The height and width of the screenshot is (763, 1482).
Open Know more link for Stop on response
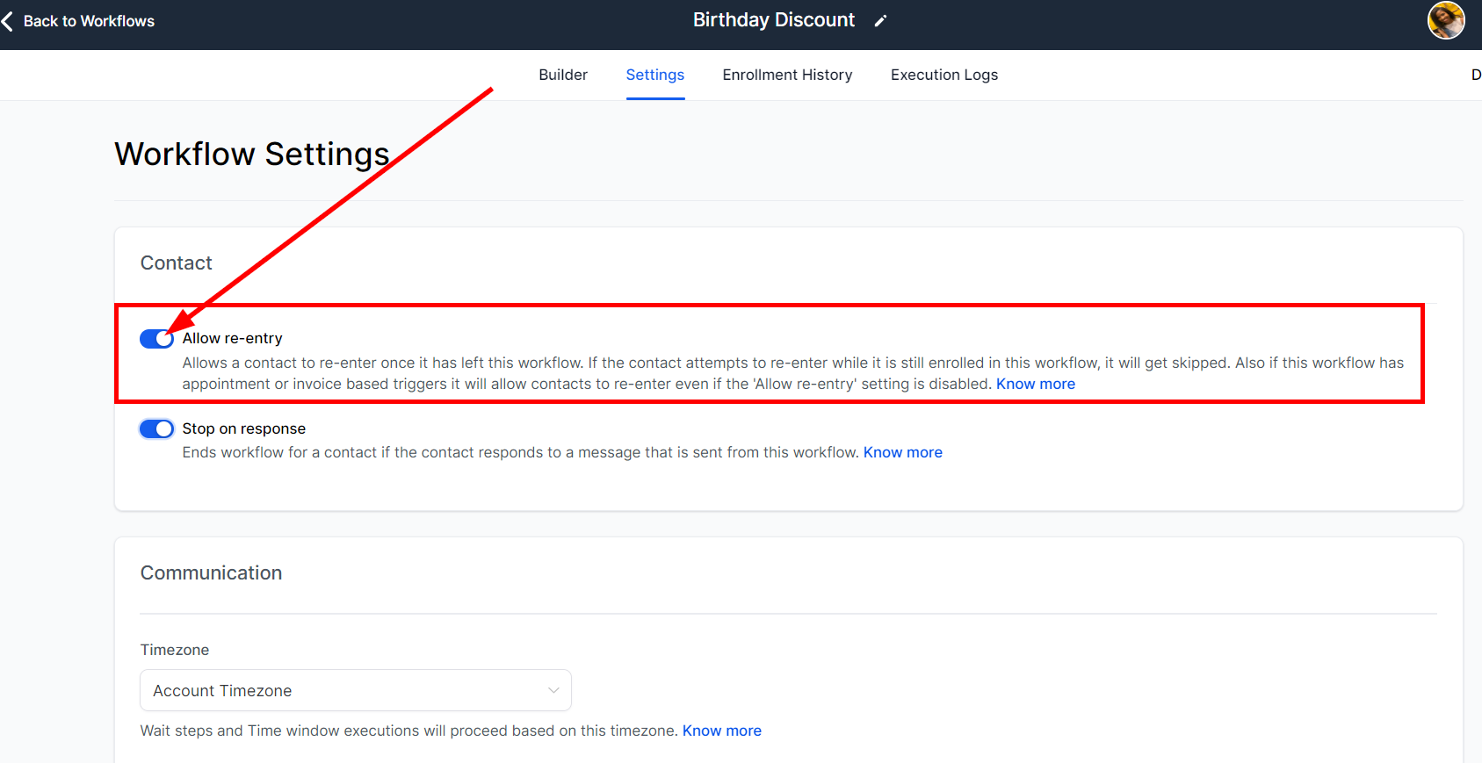coord(902,452)
